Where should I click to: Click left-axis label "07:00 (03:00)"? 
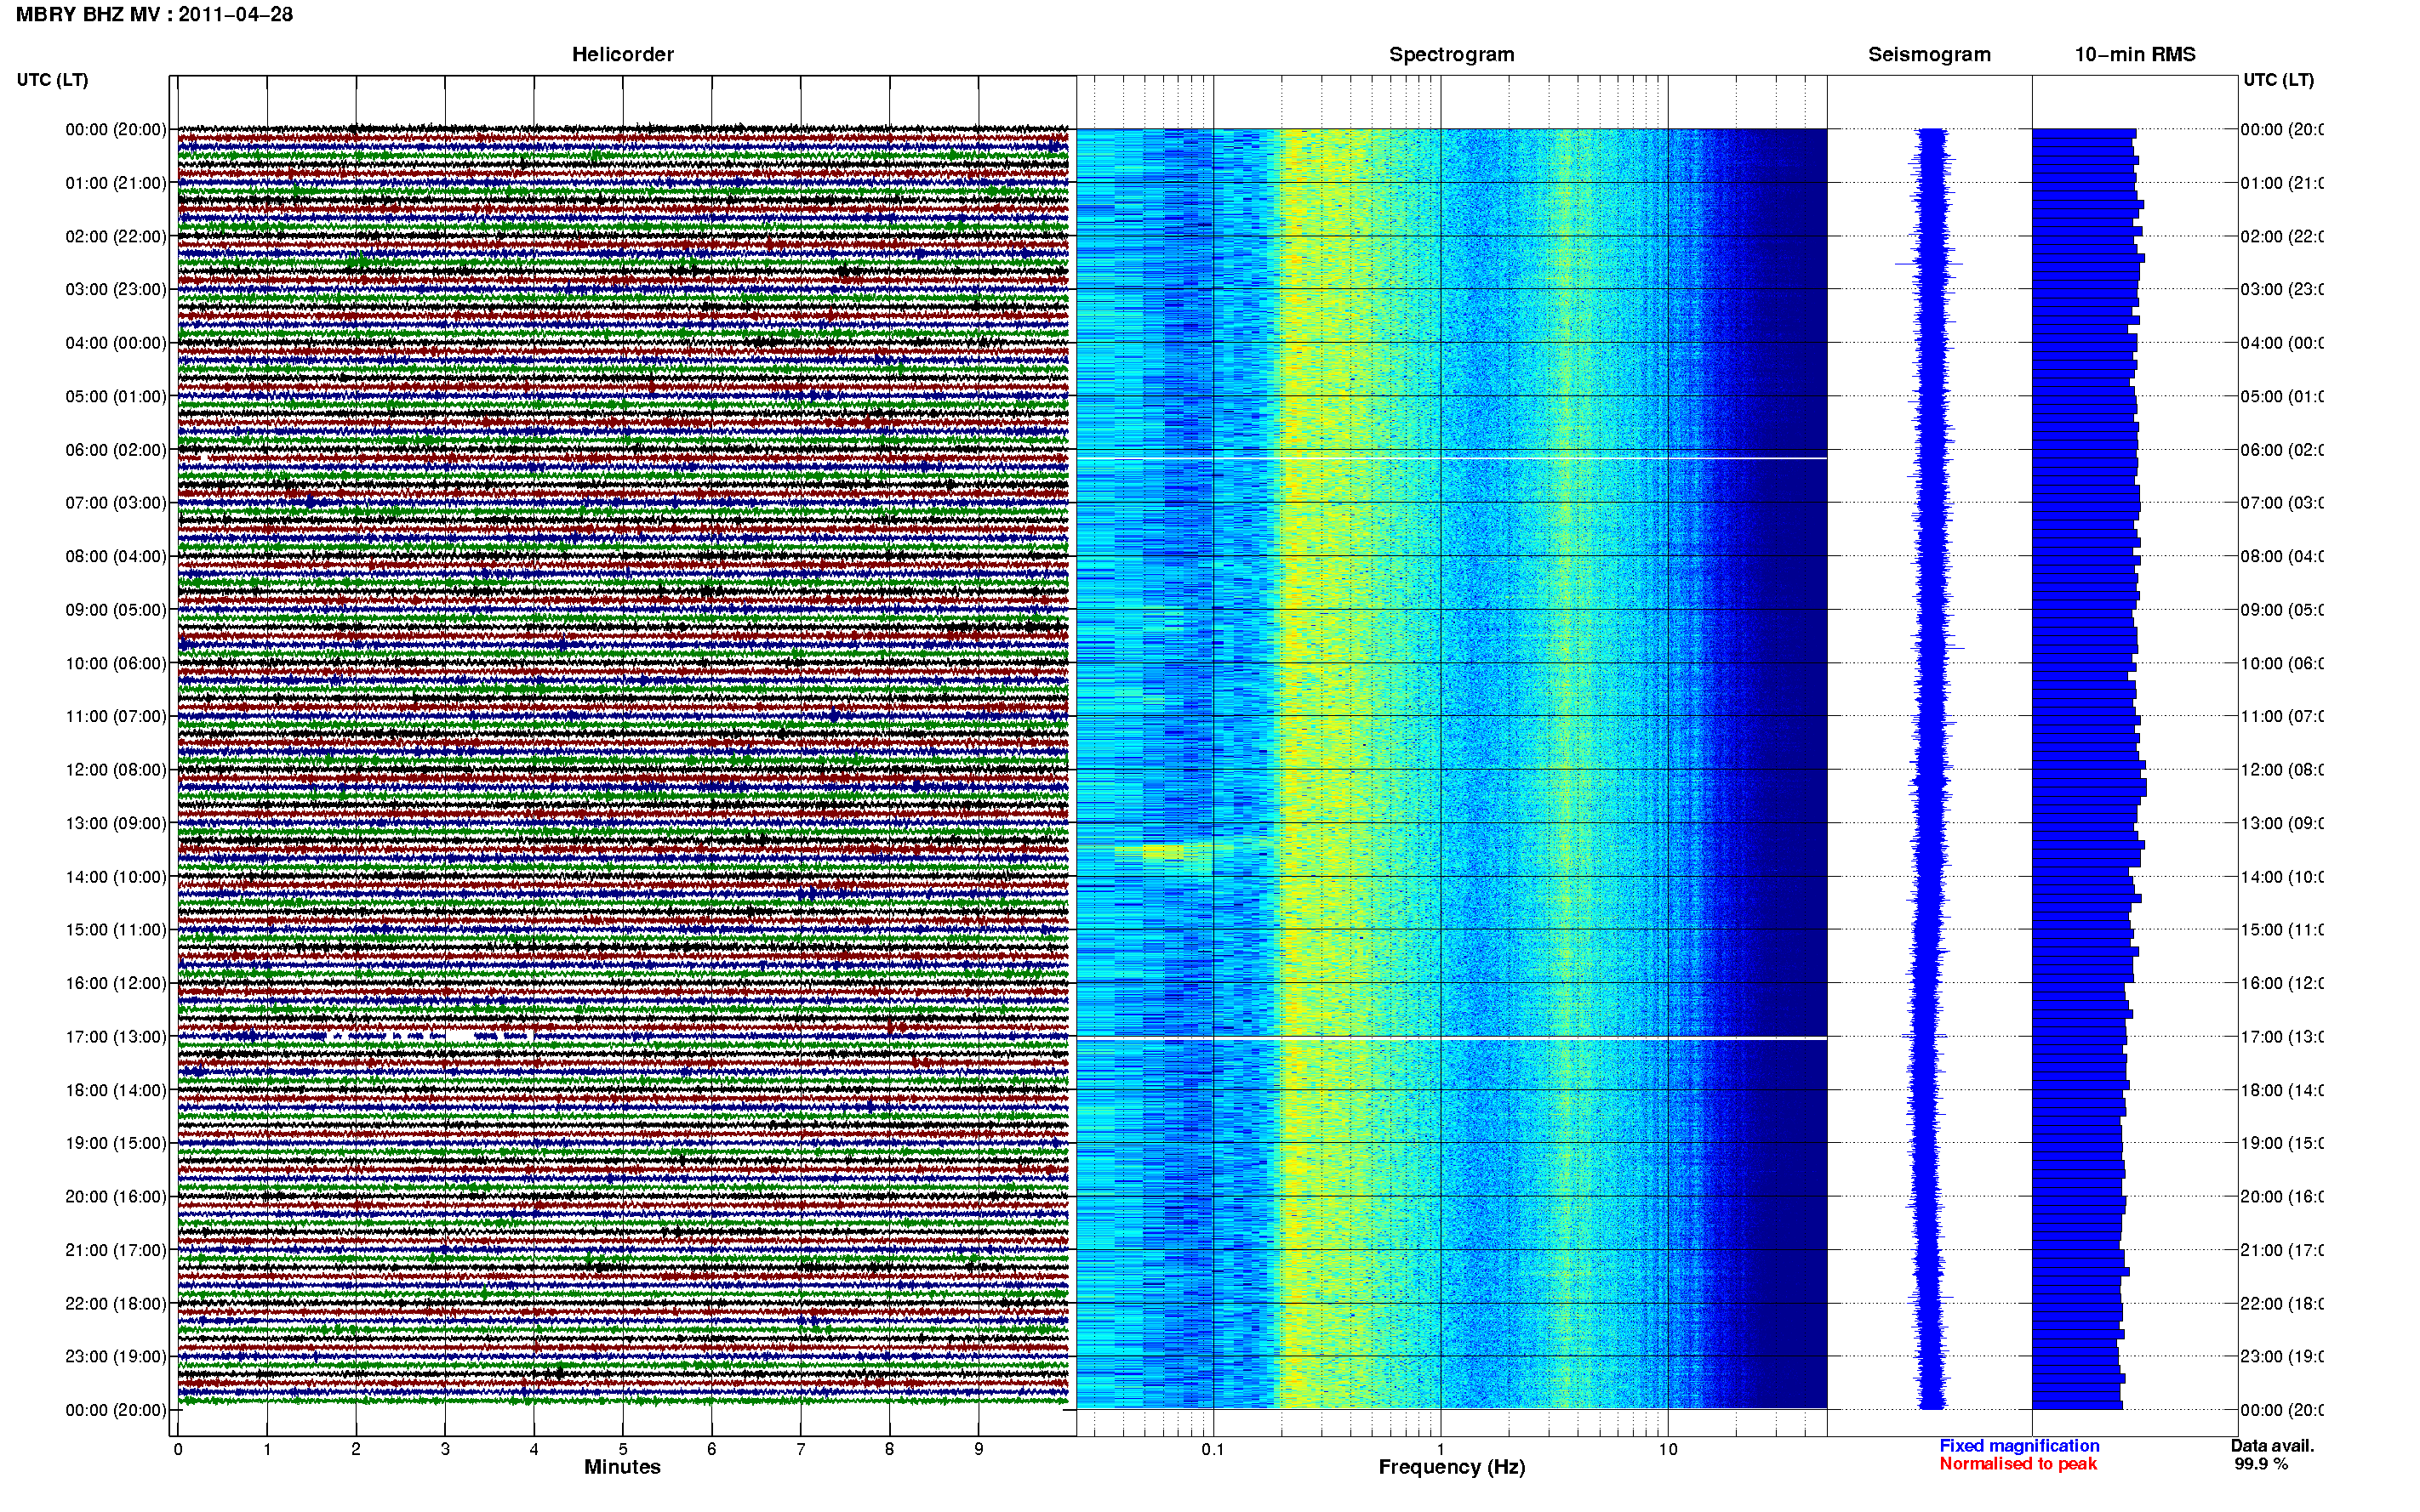(116, 502)
